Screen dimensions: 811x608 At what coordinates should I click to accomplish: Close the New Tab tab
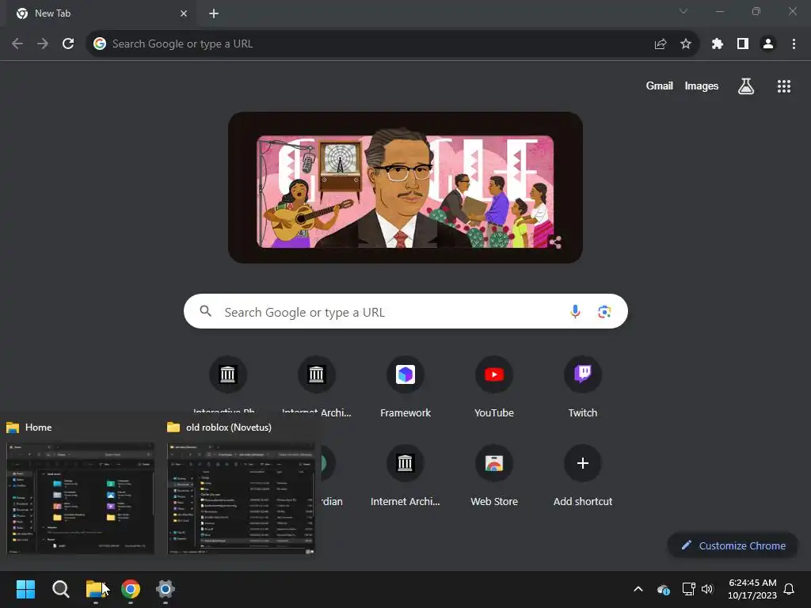184,13
